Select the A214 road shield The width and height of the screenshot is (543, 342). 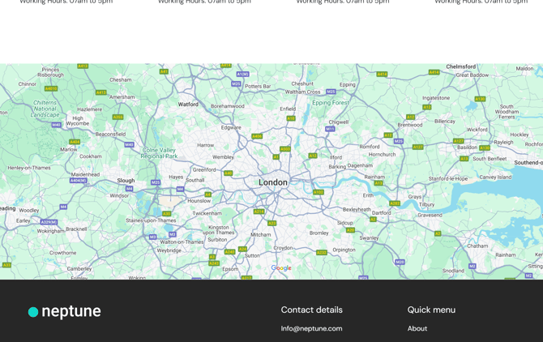(x=259, y=212)
